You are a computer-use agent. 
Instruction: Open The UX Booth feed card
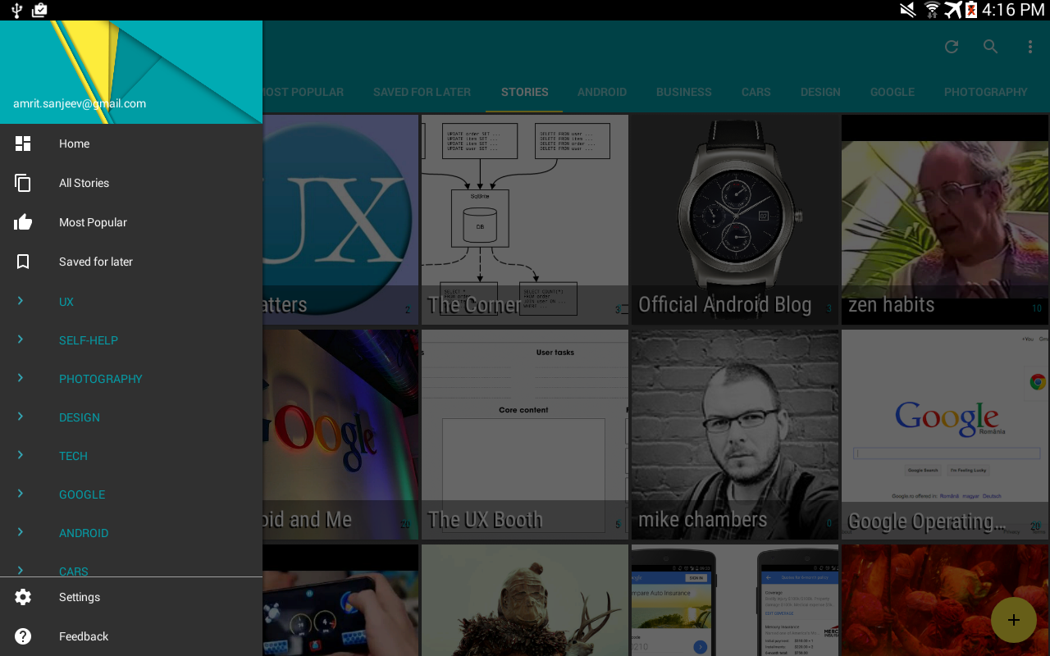(525, 435)
